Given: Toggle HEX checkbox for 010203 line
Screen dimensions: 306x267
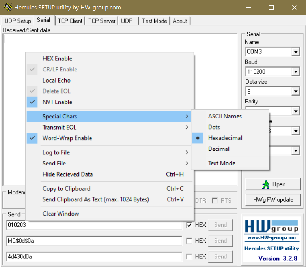Looking at the screenshot, I should click(x=189, y=225).
